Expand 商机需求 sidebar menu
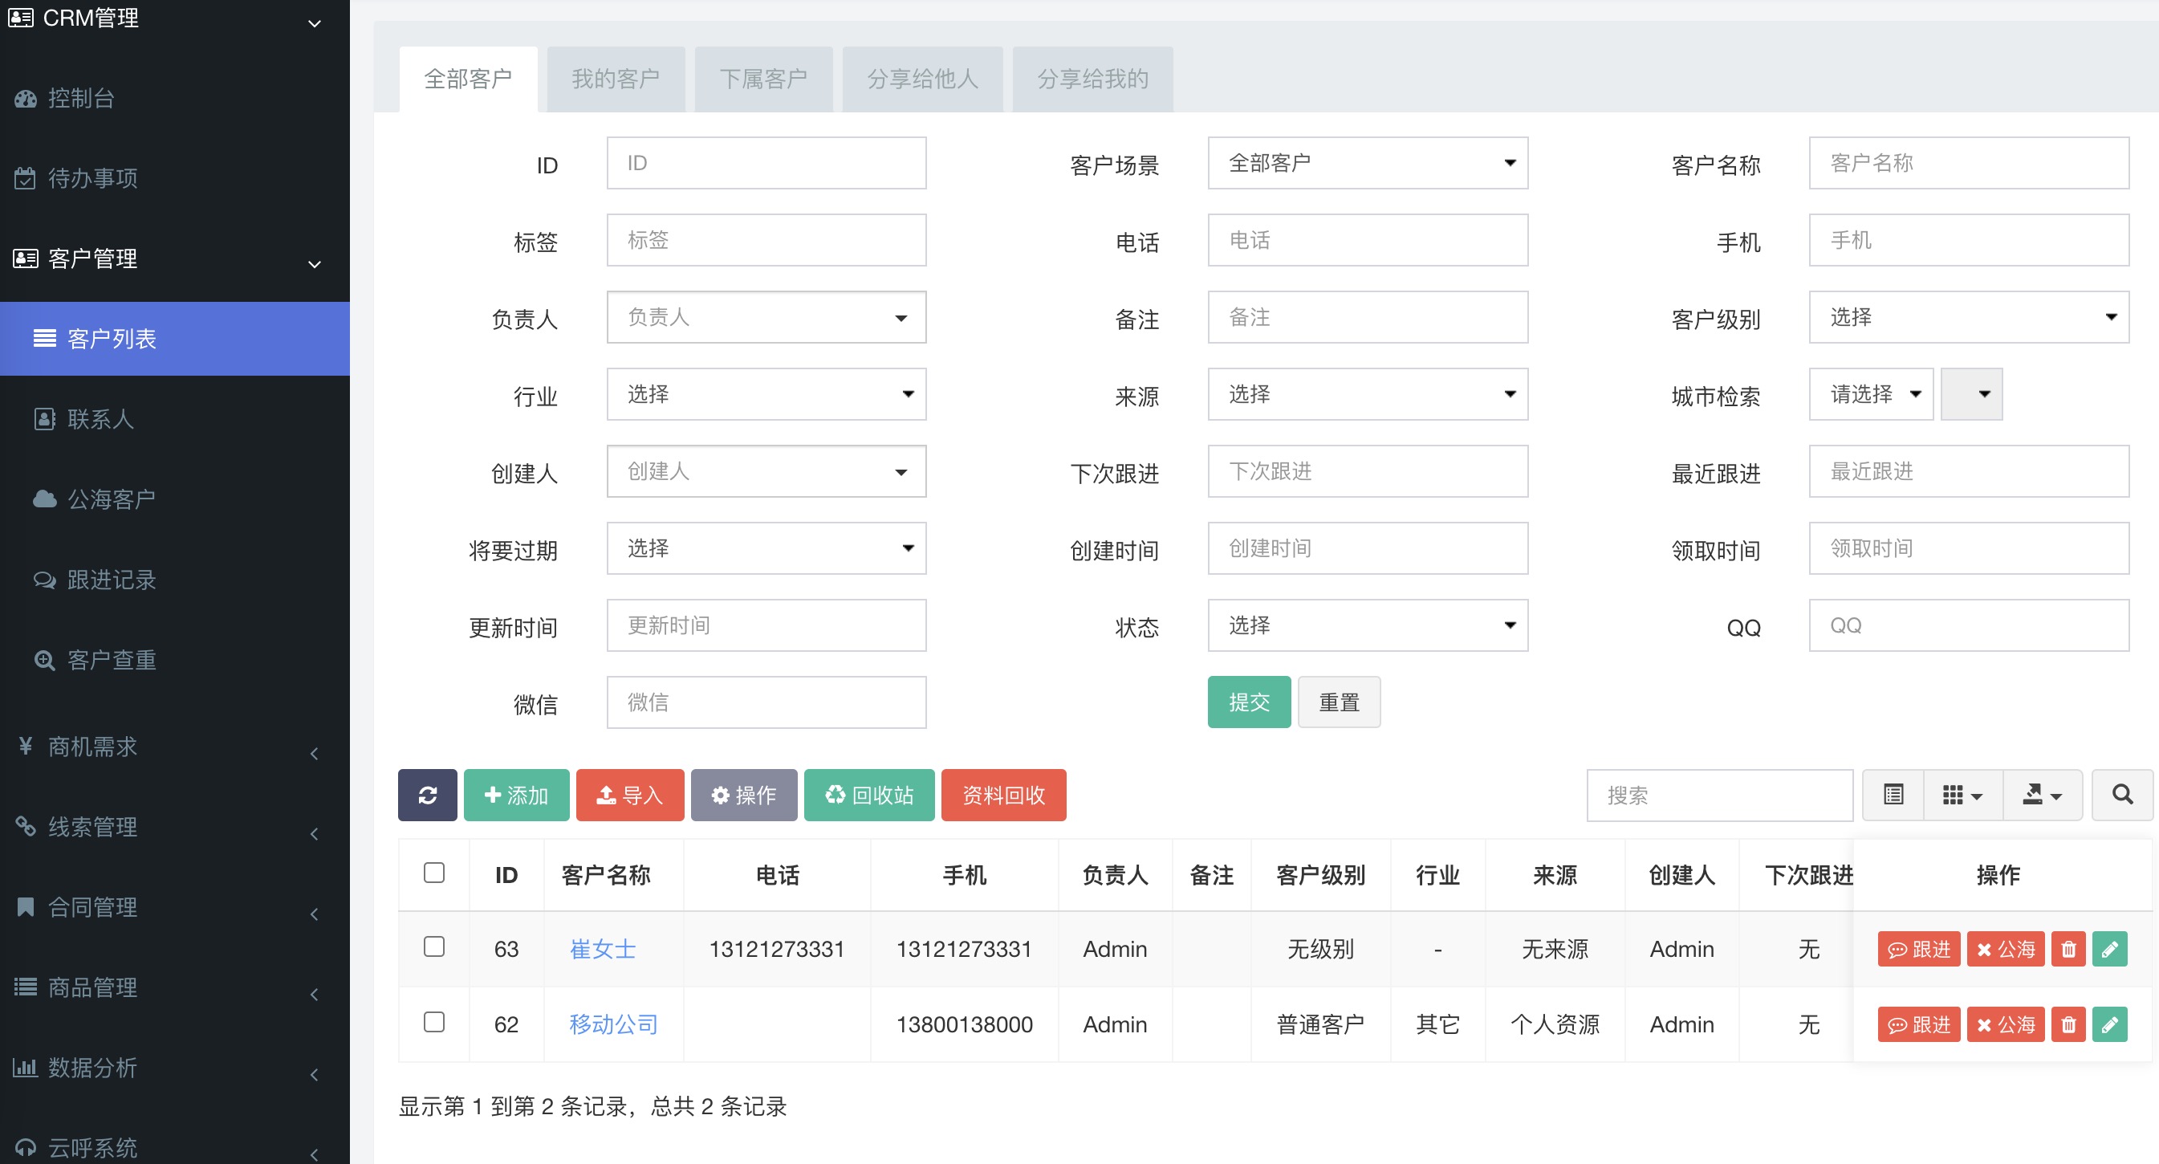The width and height of the screenshot is (2159, 1164). coord(174,747)
